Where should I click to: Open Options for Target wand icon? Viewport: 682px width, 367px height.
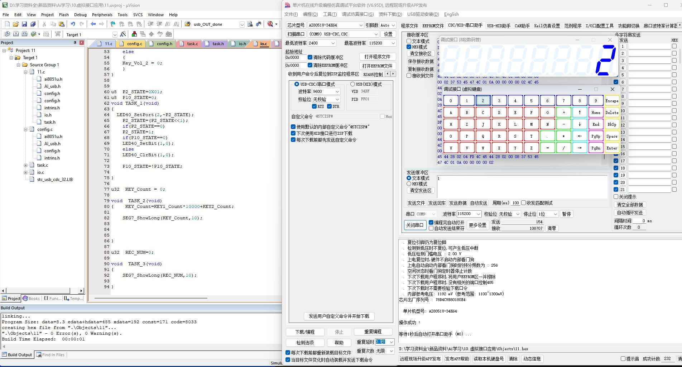click(123, 34)
